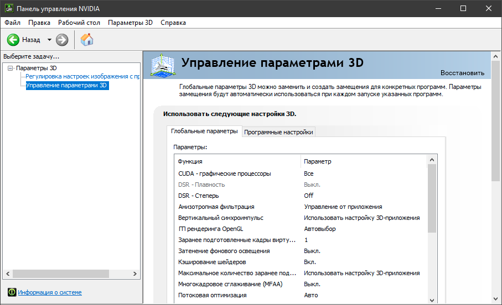
Task: Click the Авто value for Потоковая оптимизация
Action: [x=311, y=295]
